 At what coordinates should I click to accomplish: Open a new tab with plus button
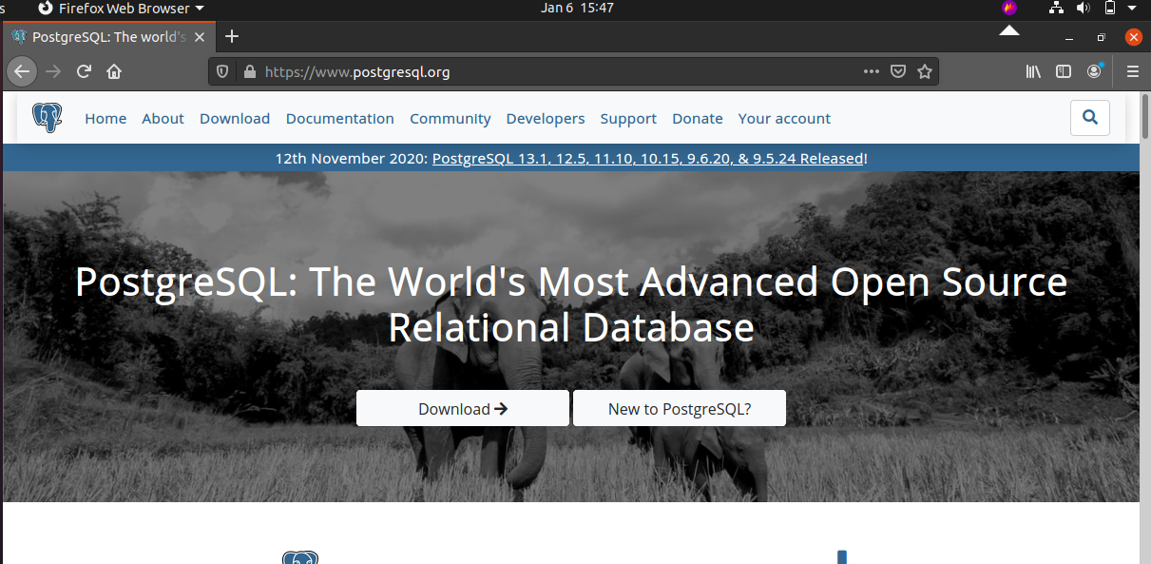tap(232, 37)
